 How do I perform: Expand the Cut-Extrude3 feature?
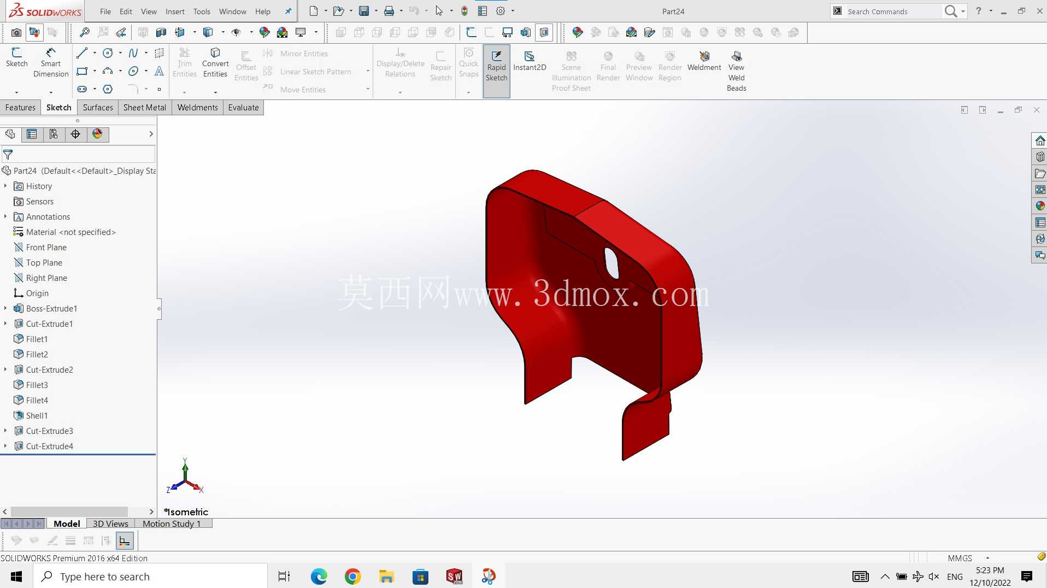coord(5,431)
